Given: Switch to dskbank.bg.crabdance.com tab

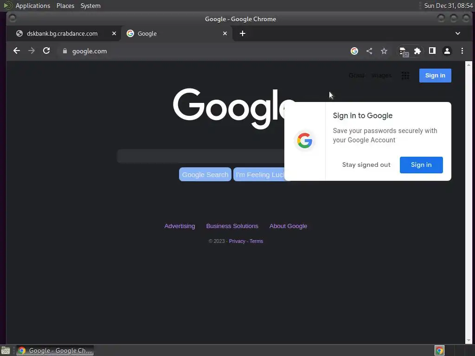Looking at the screenshot, I should (x=64, y=33).
